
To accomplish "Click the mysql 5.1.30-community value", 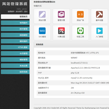I will tap(81, 78).
